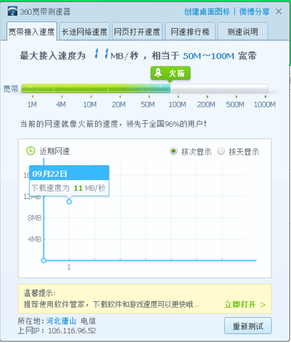Click the 创建桌面图标 link
291x343 pixels.
click(x=207, y=11)
